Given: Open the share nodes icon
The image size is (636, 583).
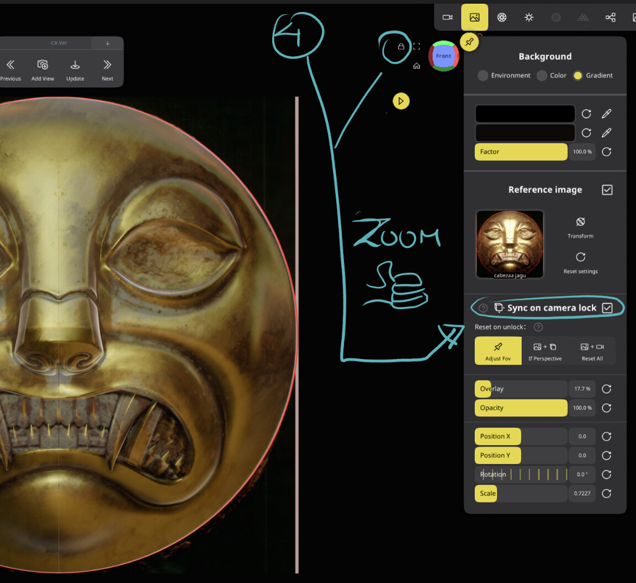Looking at the screenshot, I should pyautogui.click(x=611, y=18).
